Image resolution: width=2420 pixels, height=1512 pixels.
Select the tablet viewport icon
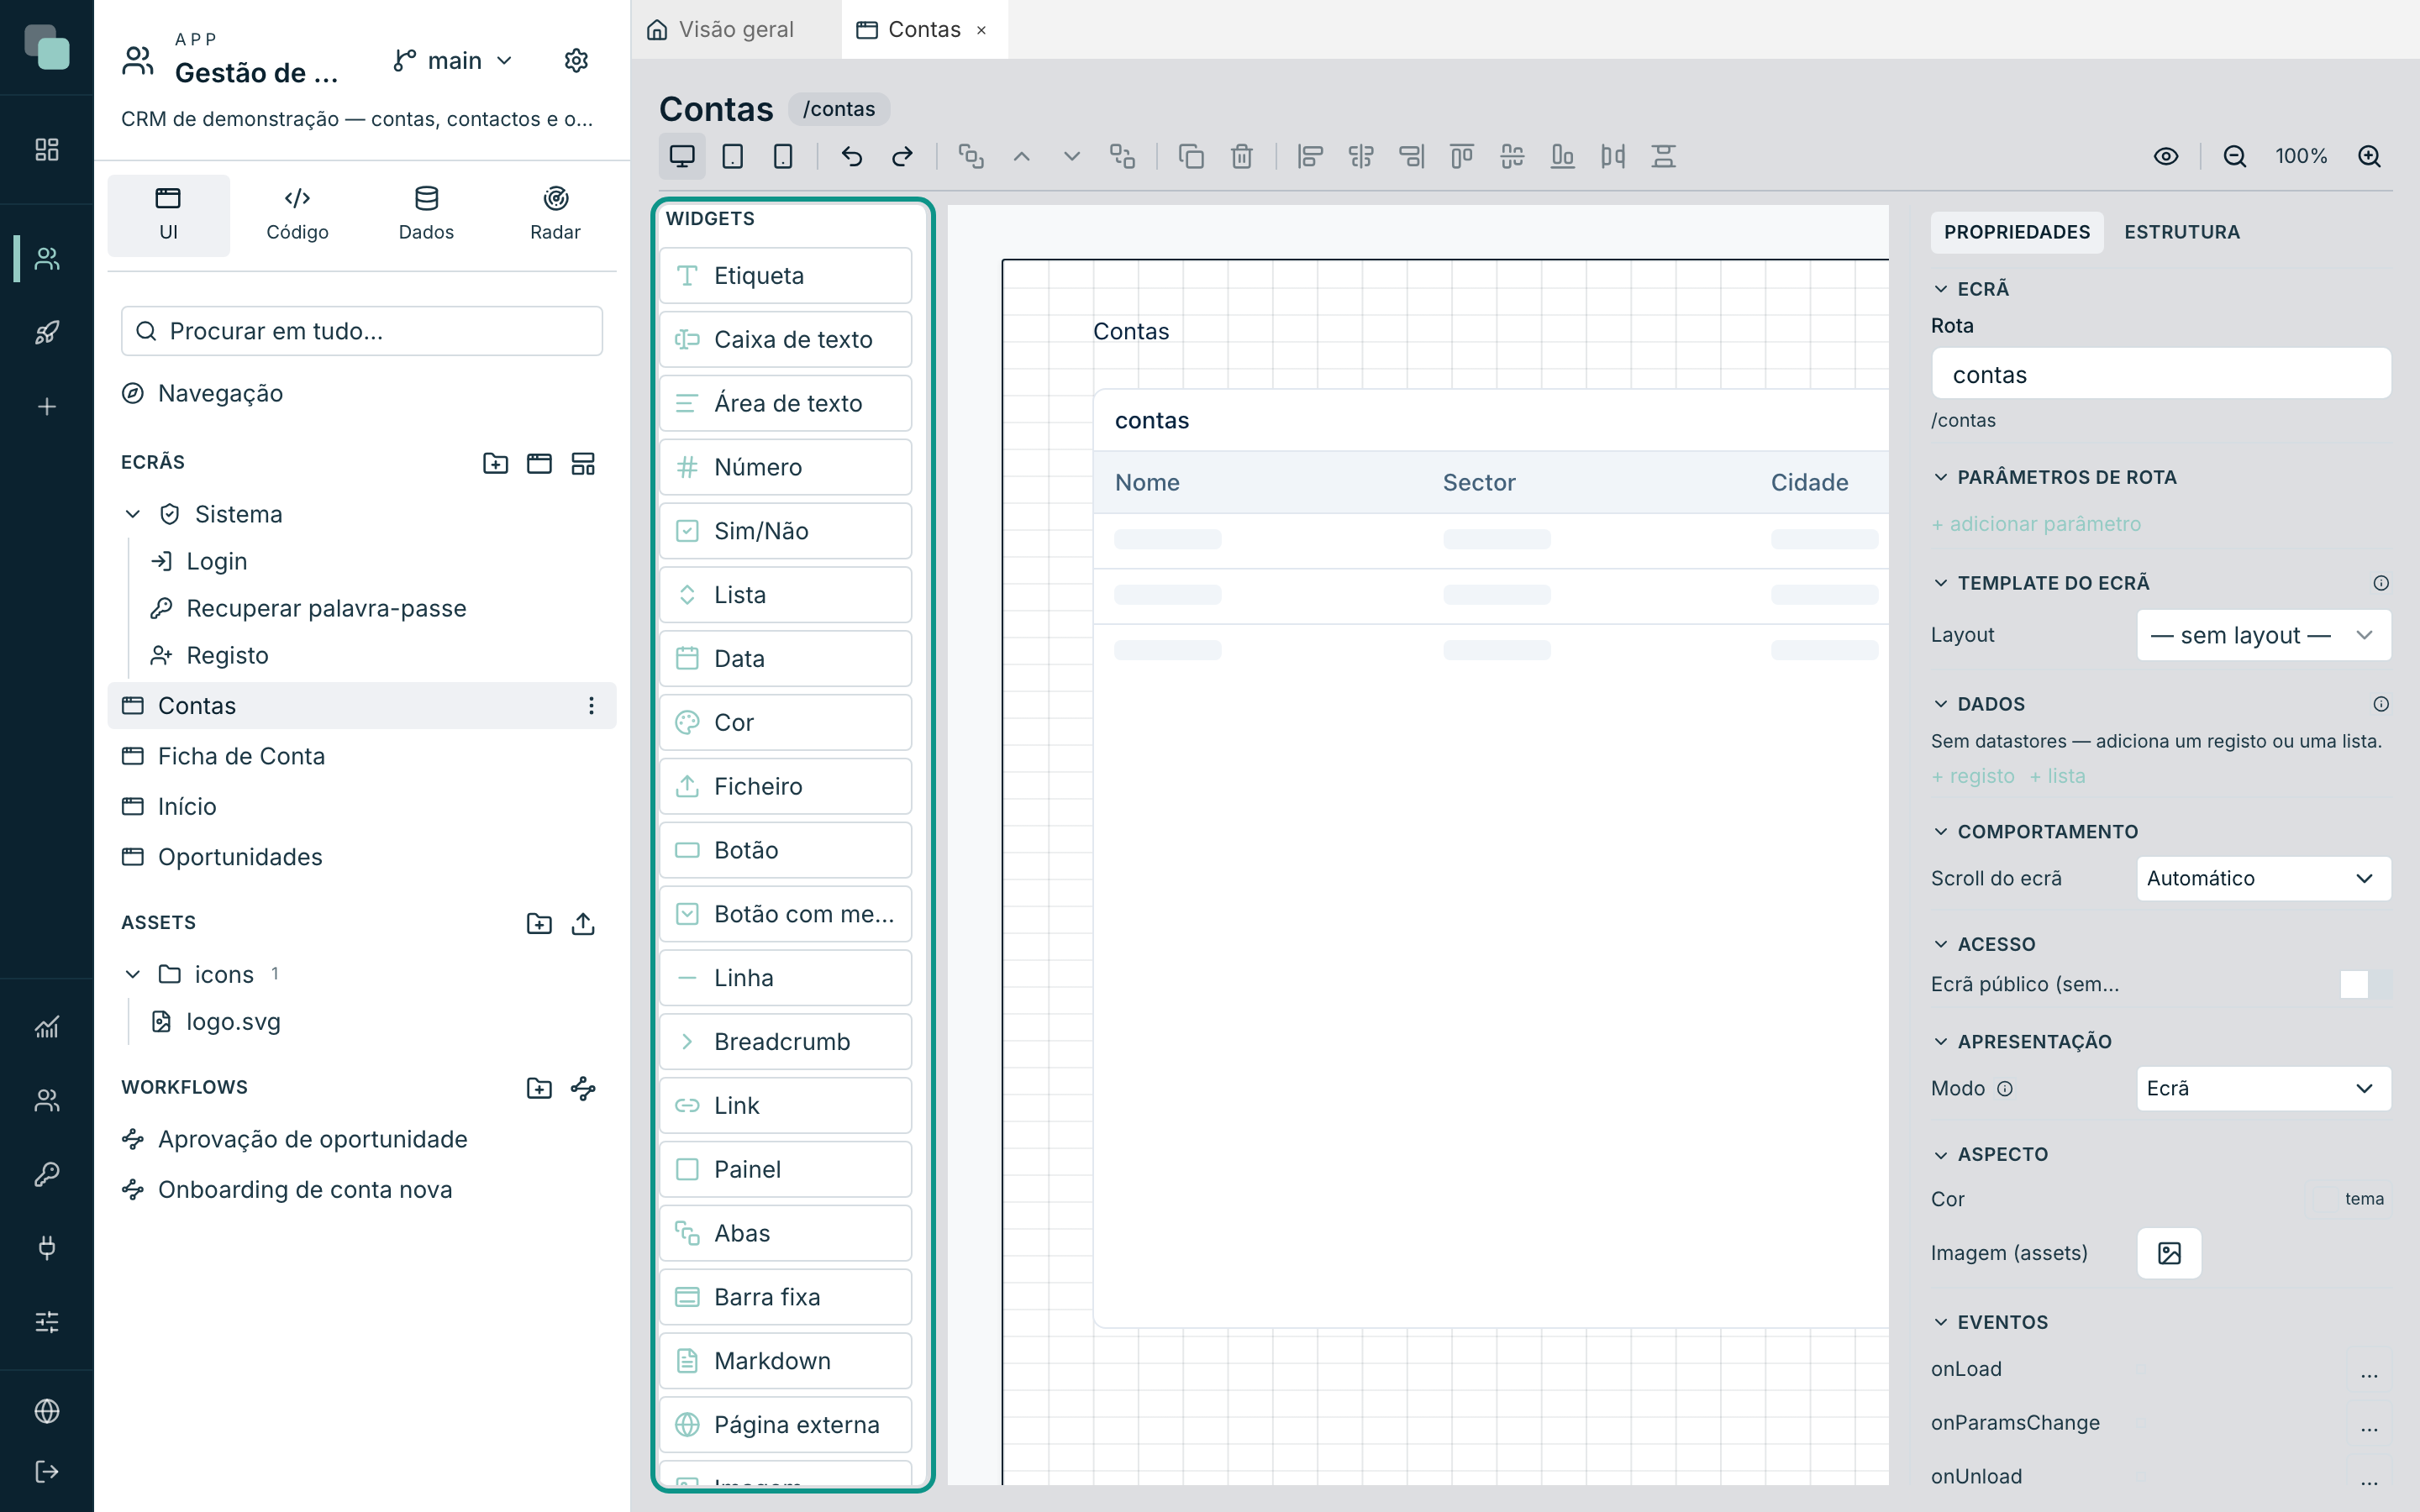(x=732, y=156)
